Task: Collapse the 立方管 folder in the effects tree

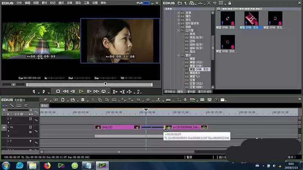Action: tap(179, 31)
